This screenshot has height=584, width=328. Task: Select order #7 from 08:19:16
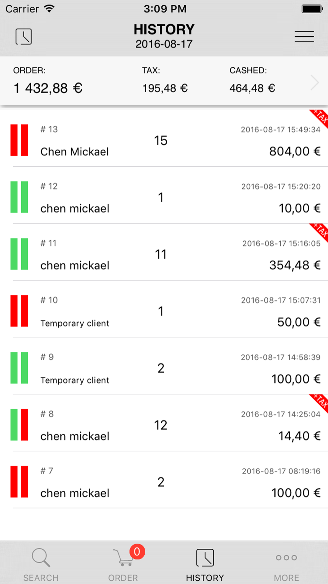point(164,482)
